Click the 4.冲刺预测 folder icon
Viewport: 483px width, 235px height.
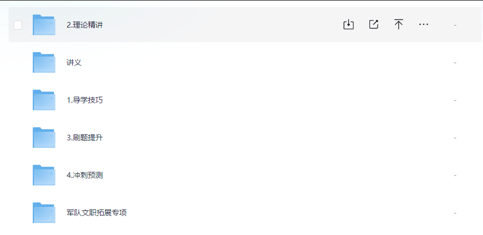[x=44, y=175]
